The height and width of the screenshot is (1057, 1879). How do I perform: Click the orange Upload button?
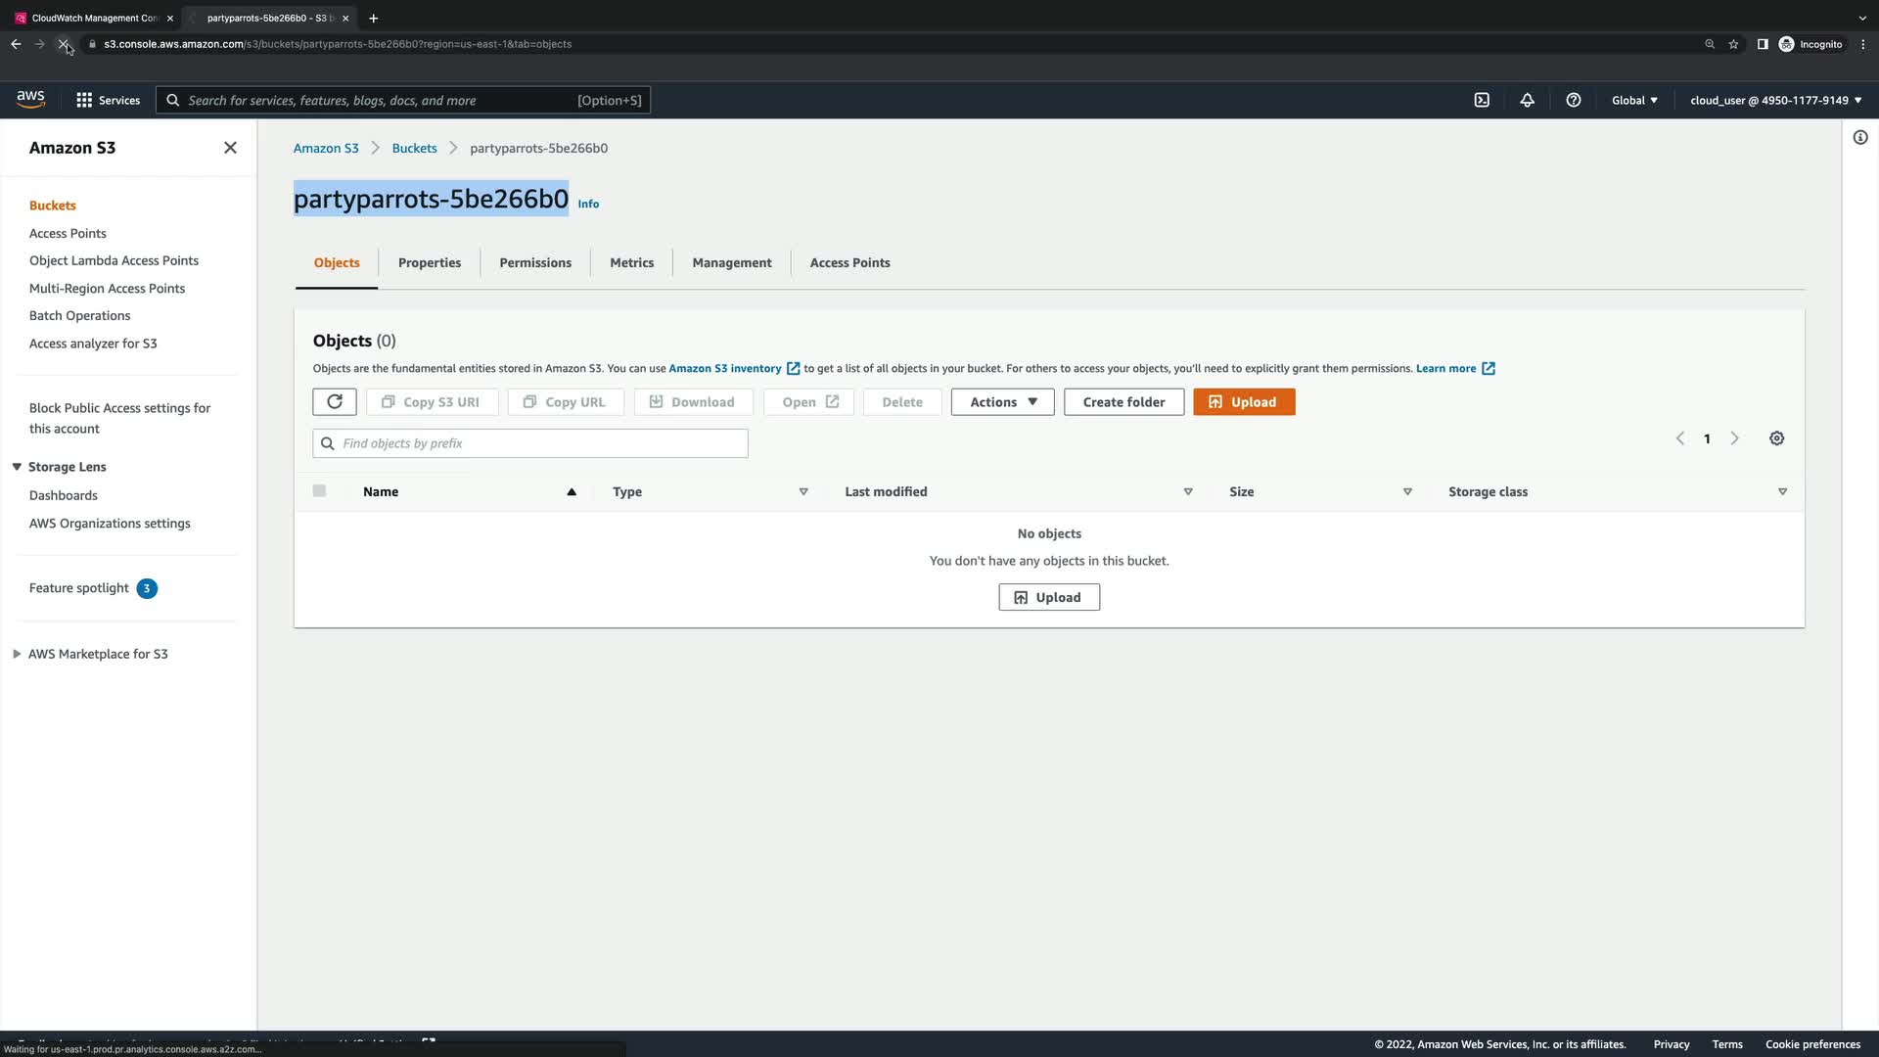point(1243,402)
